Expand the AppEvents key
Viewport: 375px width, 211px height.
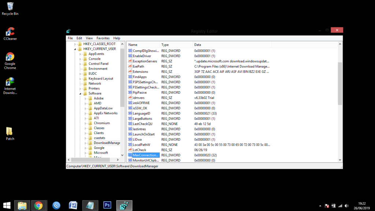click(x=80, y=54)
